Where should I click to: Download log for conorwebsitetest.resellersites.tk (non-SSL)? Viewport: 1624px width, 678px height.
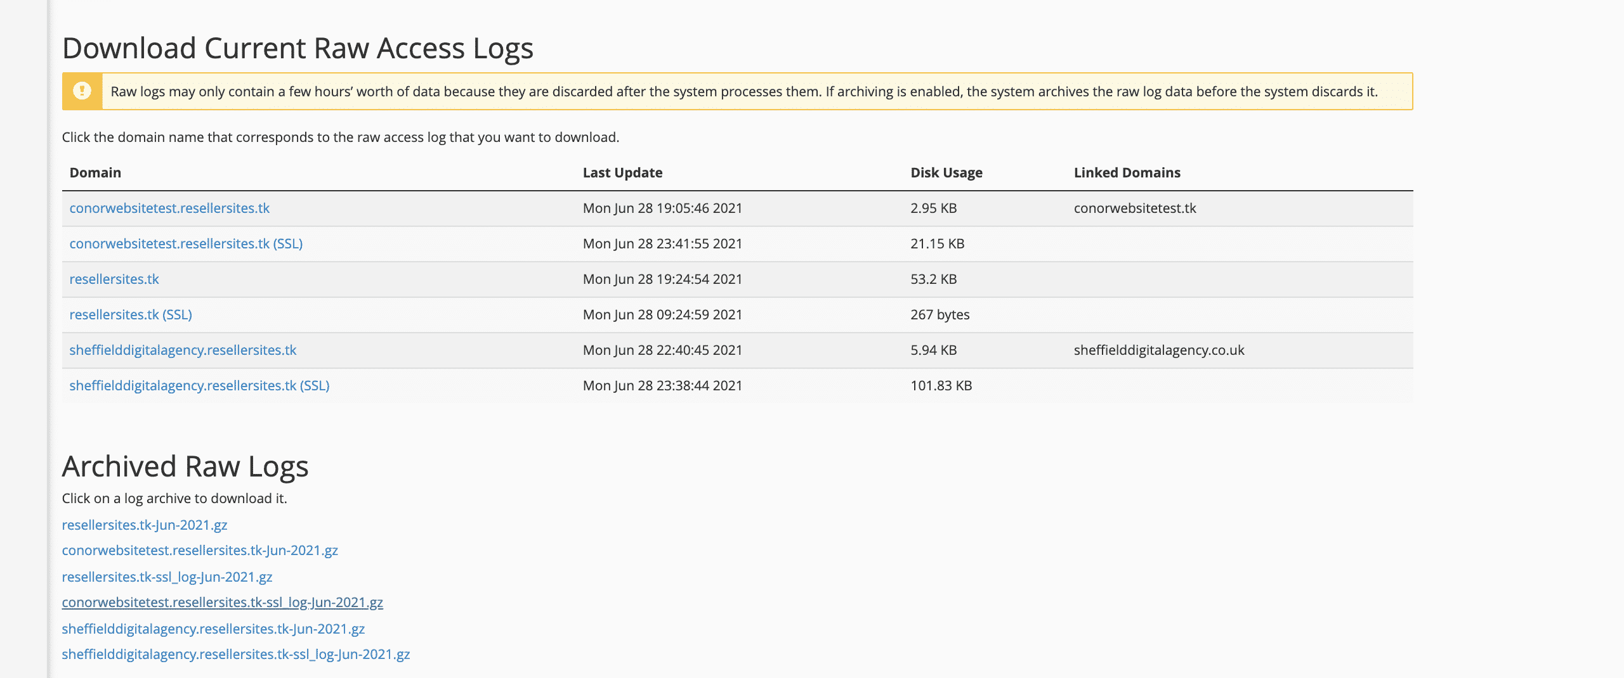click(x=169, y=208)
